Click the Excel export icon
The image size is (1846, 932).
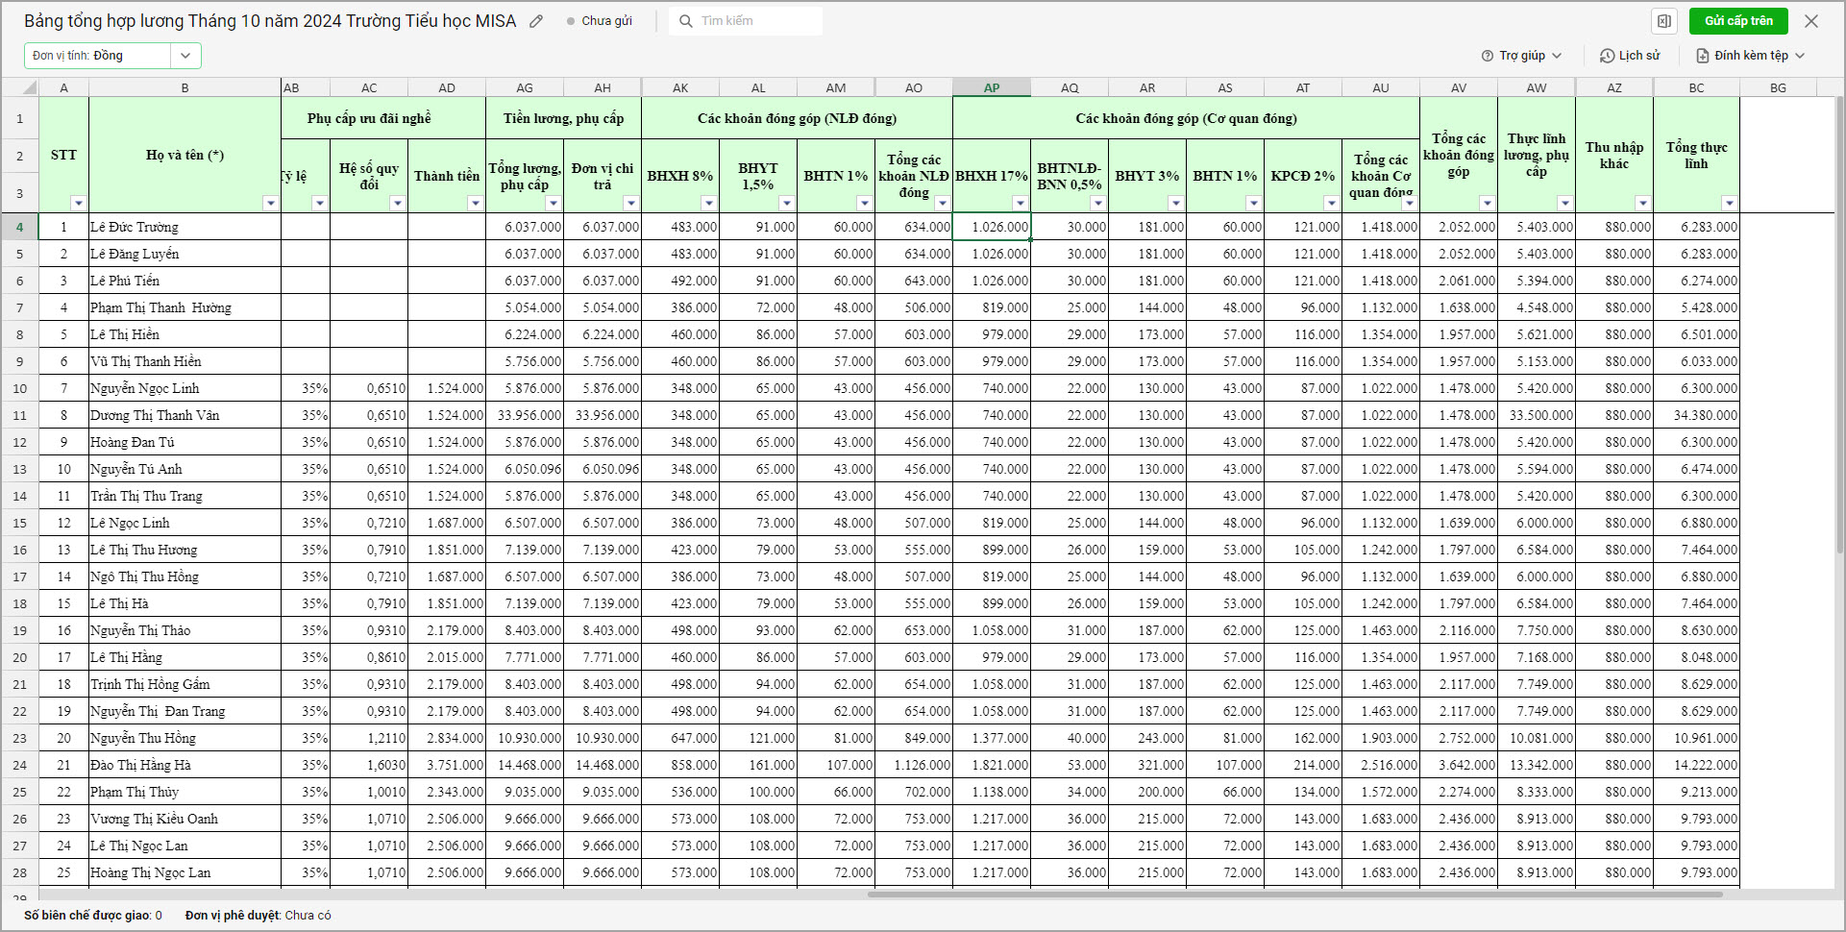click(x=1664, y=21)
